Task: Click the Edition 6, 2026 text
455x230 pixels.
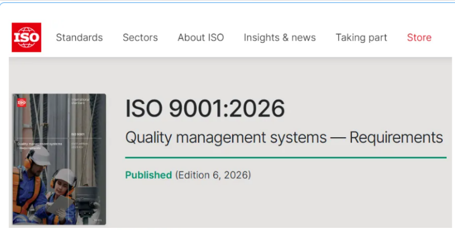Action: click(213, 175)
